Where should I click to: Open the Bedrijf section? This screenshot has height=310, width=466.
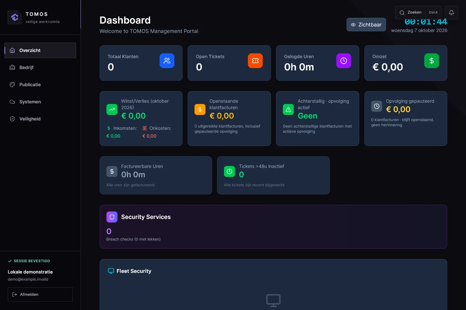pyautogui.click(x=40, y=67)
